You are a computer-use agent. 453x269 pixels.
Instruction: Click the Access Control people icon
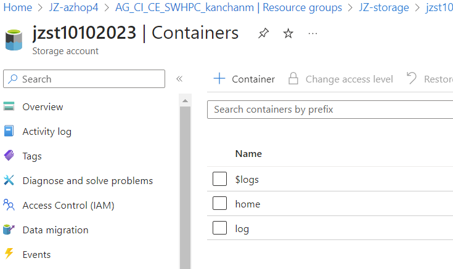(x=9, y=205)
